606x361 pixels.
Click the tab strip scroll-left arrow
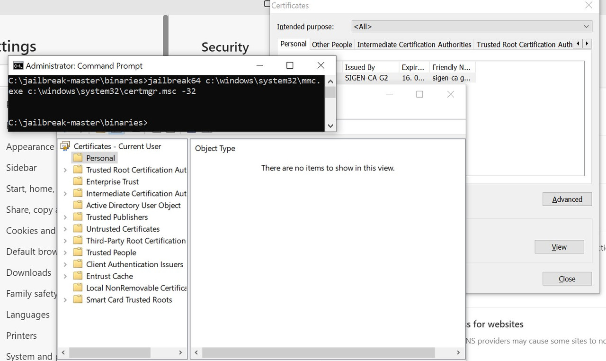[577, 44]
